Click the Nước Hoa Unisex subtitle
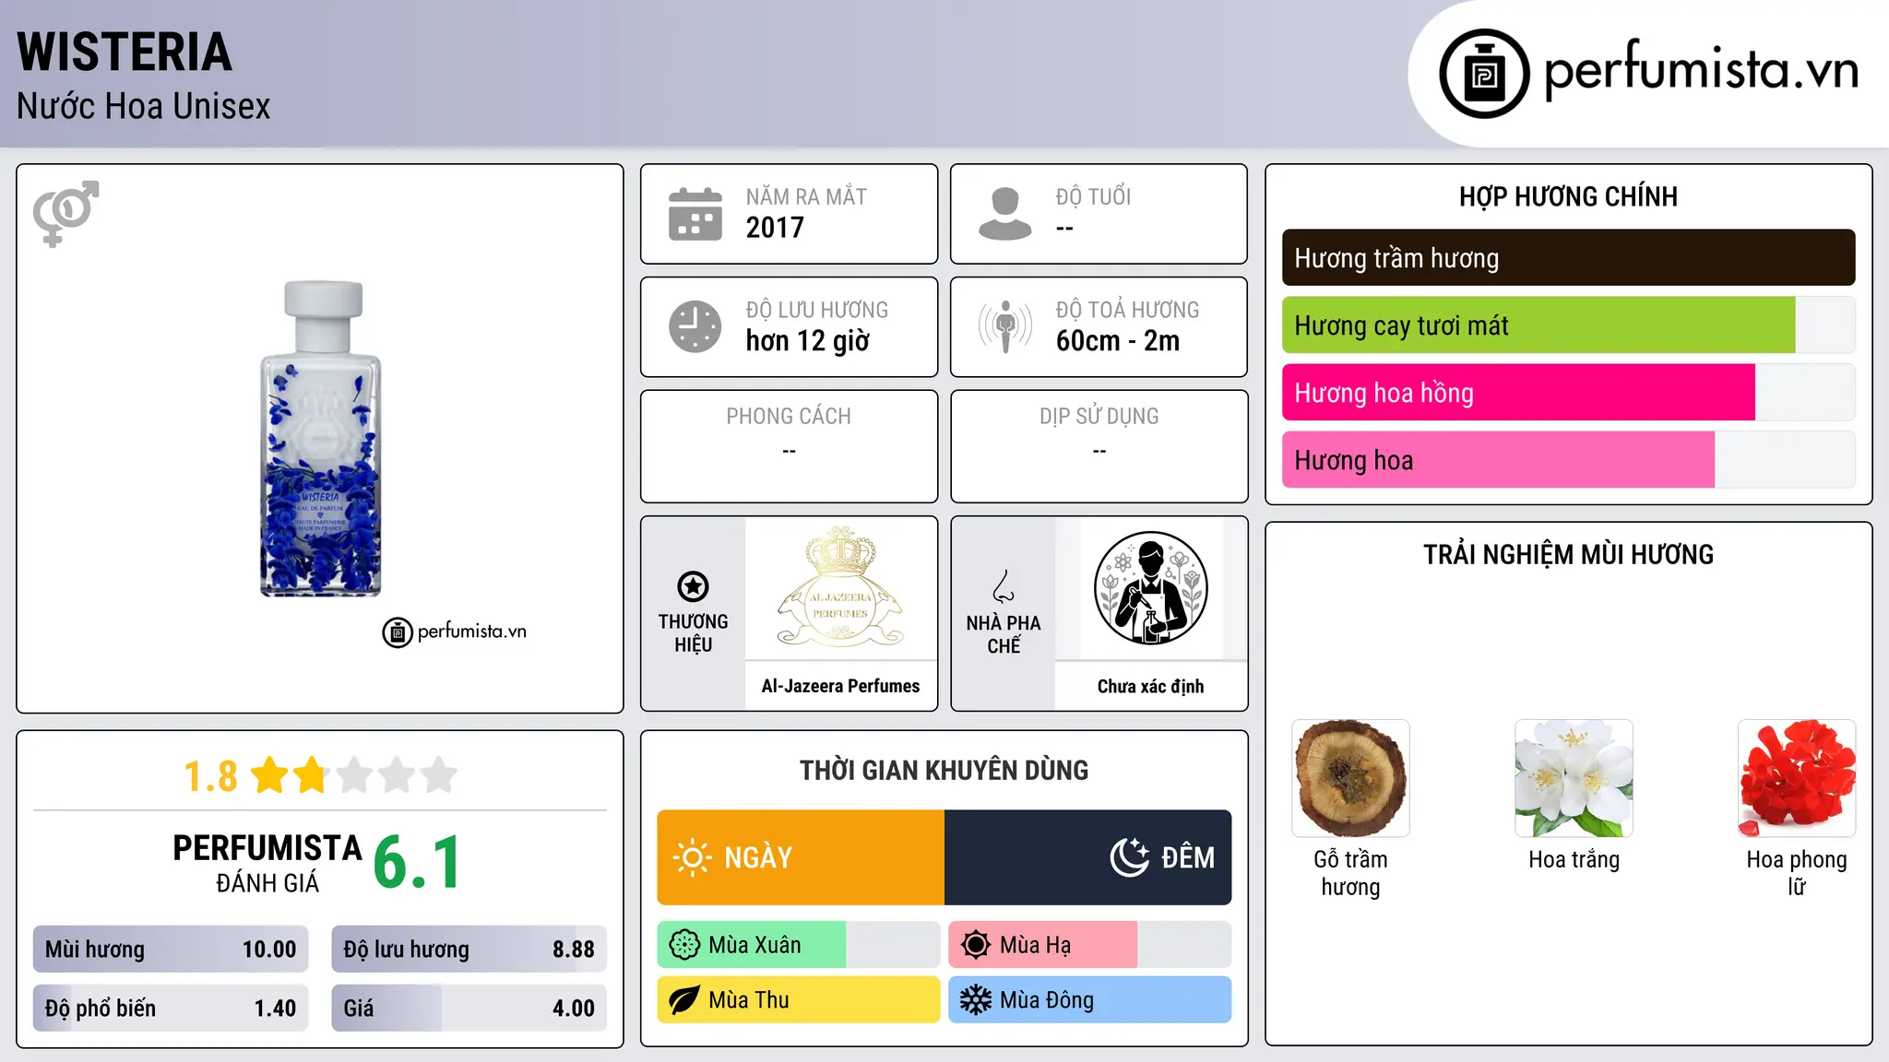 (144, 107)
